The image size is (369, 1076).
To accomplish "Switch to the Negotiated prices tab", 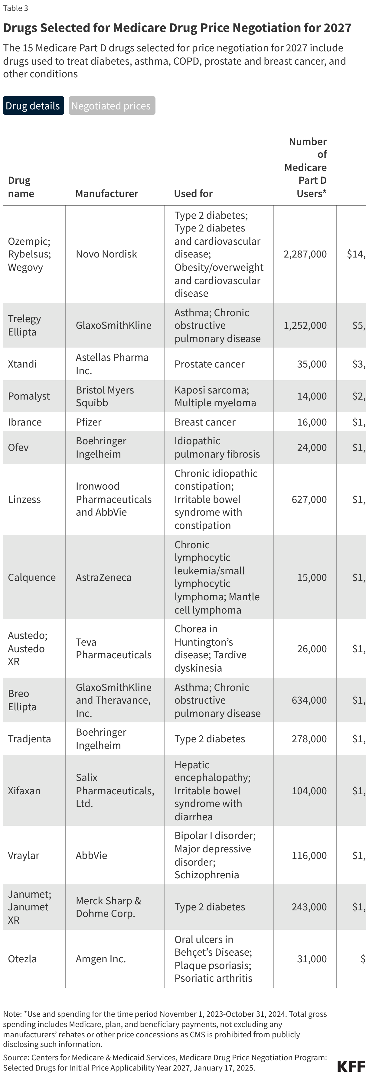I will click(x=112, y=106).
